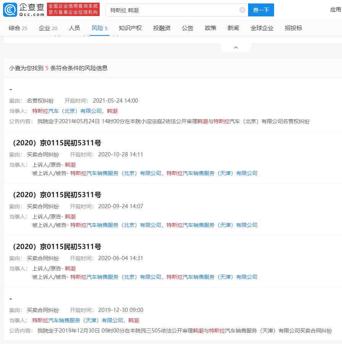342x344 pixels.
Task: Switch to the 人员 tab
Action: pos(74,28)
